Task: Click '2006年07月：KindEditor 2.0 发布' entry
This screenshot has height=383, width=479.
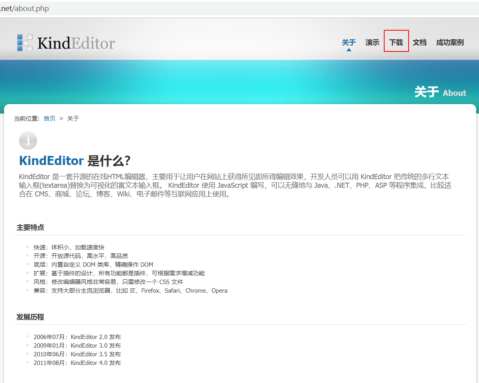Action: pyautogui.click(x=77, y=337)
